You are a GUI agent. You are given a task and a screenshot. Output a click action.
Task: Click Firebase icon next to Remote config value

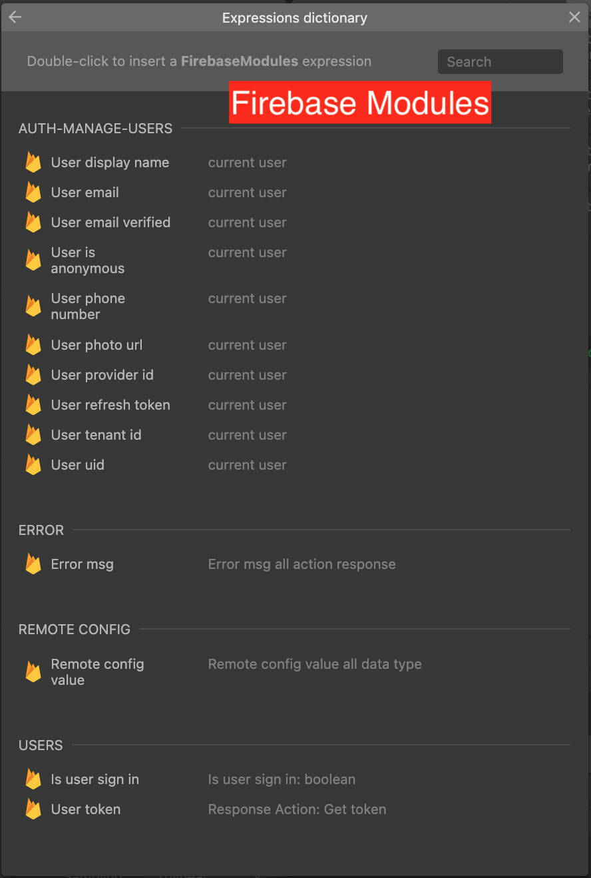click(x=33, y=672)
